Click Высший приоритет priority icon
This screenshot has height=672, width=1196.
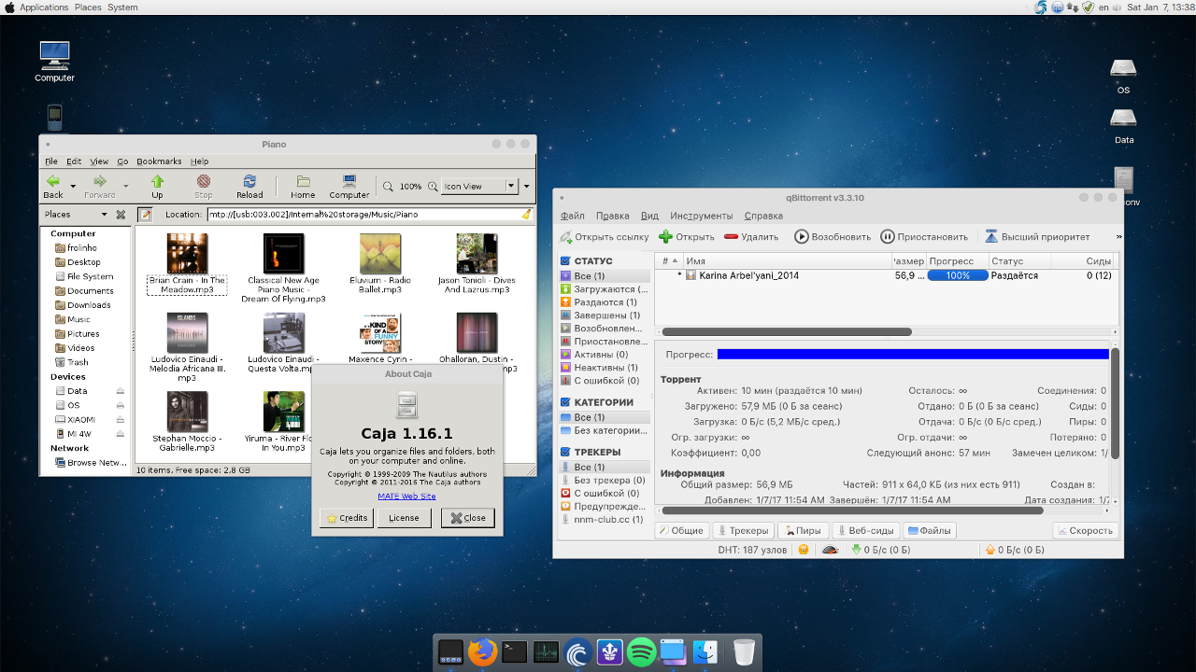point(991,237)
